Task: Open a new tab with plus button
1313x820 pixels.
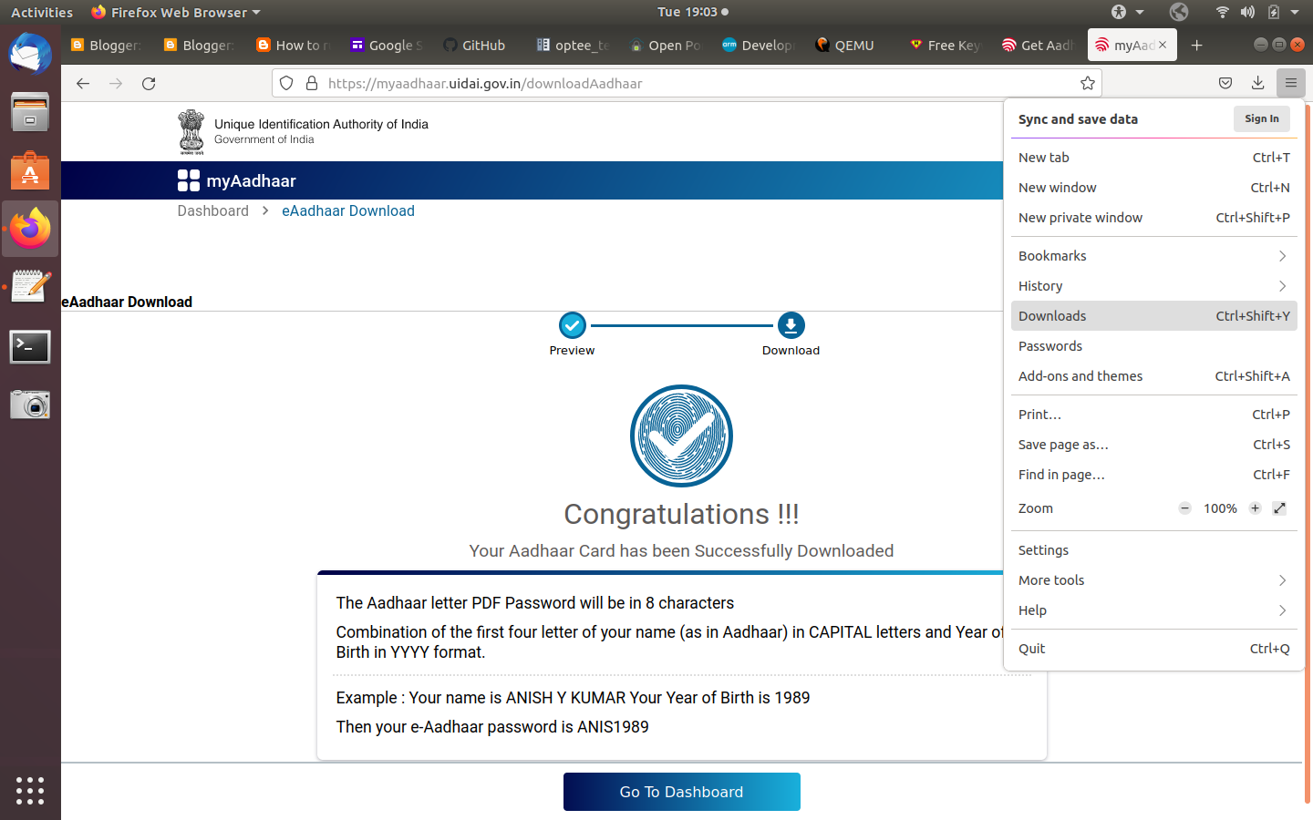Action: [x=1197, y=45]
